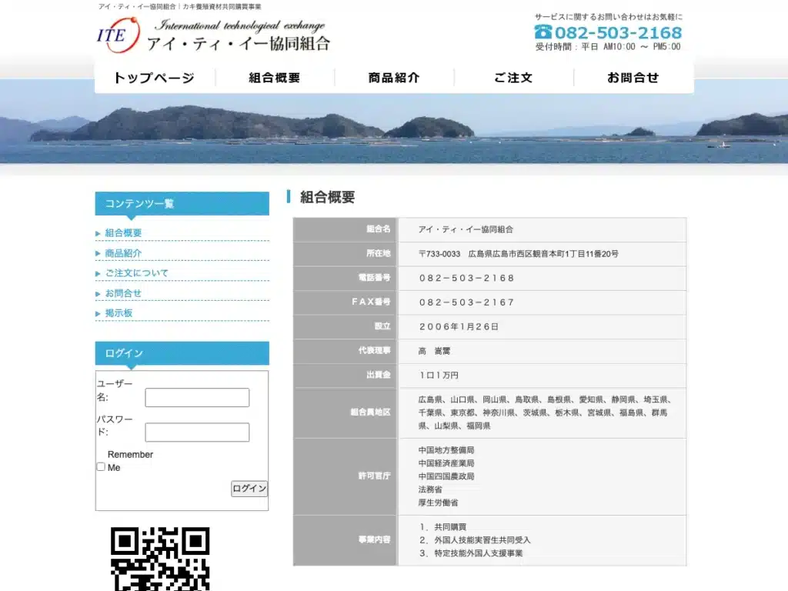
Task: Click the 出資金 value 1口1万円
Action: [439, 376]
